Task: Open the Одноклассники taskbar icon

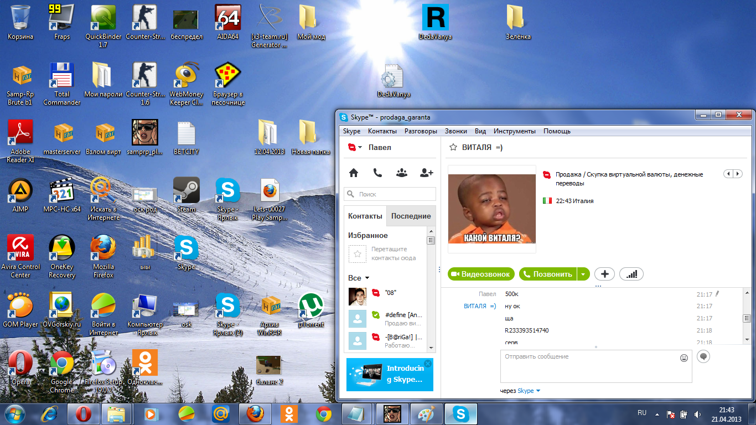Action: [x=289, y=414]
